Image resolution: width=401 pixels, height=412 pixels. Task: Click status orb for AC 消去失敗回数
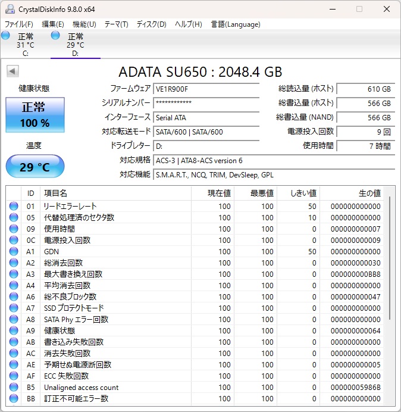pos(14,353)
